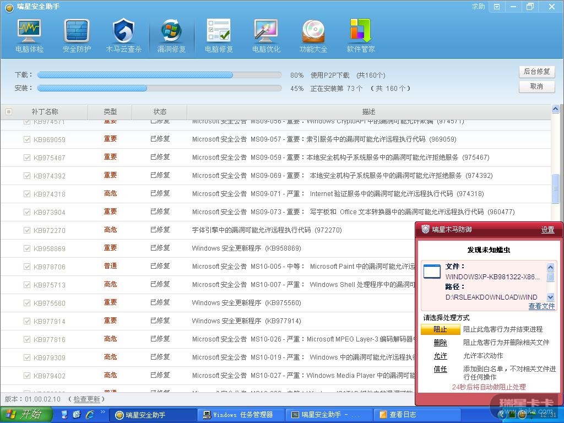This screenshot has height=423, width=564.
Task: Click 求助 help in title bar
Action: 479,7
